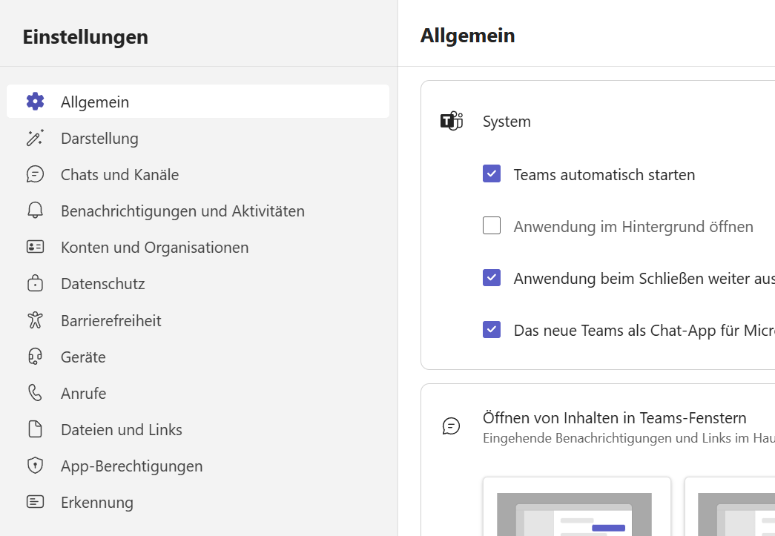Click the magic wand Darstellung icon

tap(35, 138)
